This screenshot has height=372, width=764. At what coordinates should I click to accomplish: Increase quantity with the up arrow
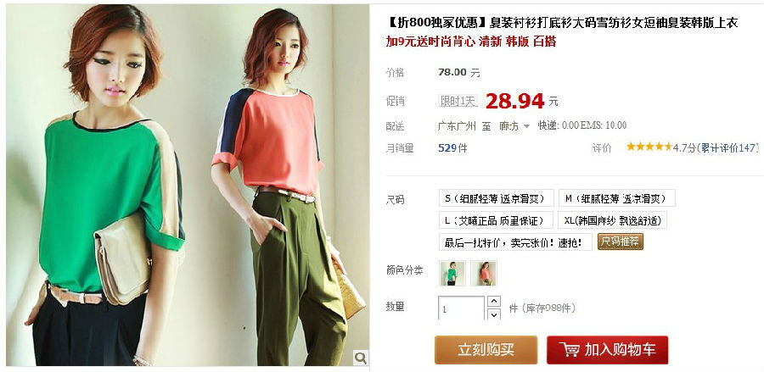[494, 302]
